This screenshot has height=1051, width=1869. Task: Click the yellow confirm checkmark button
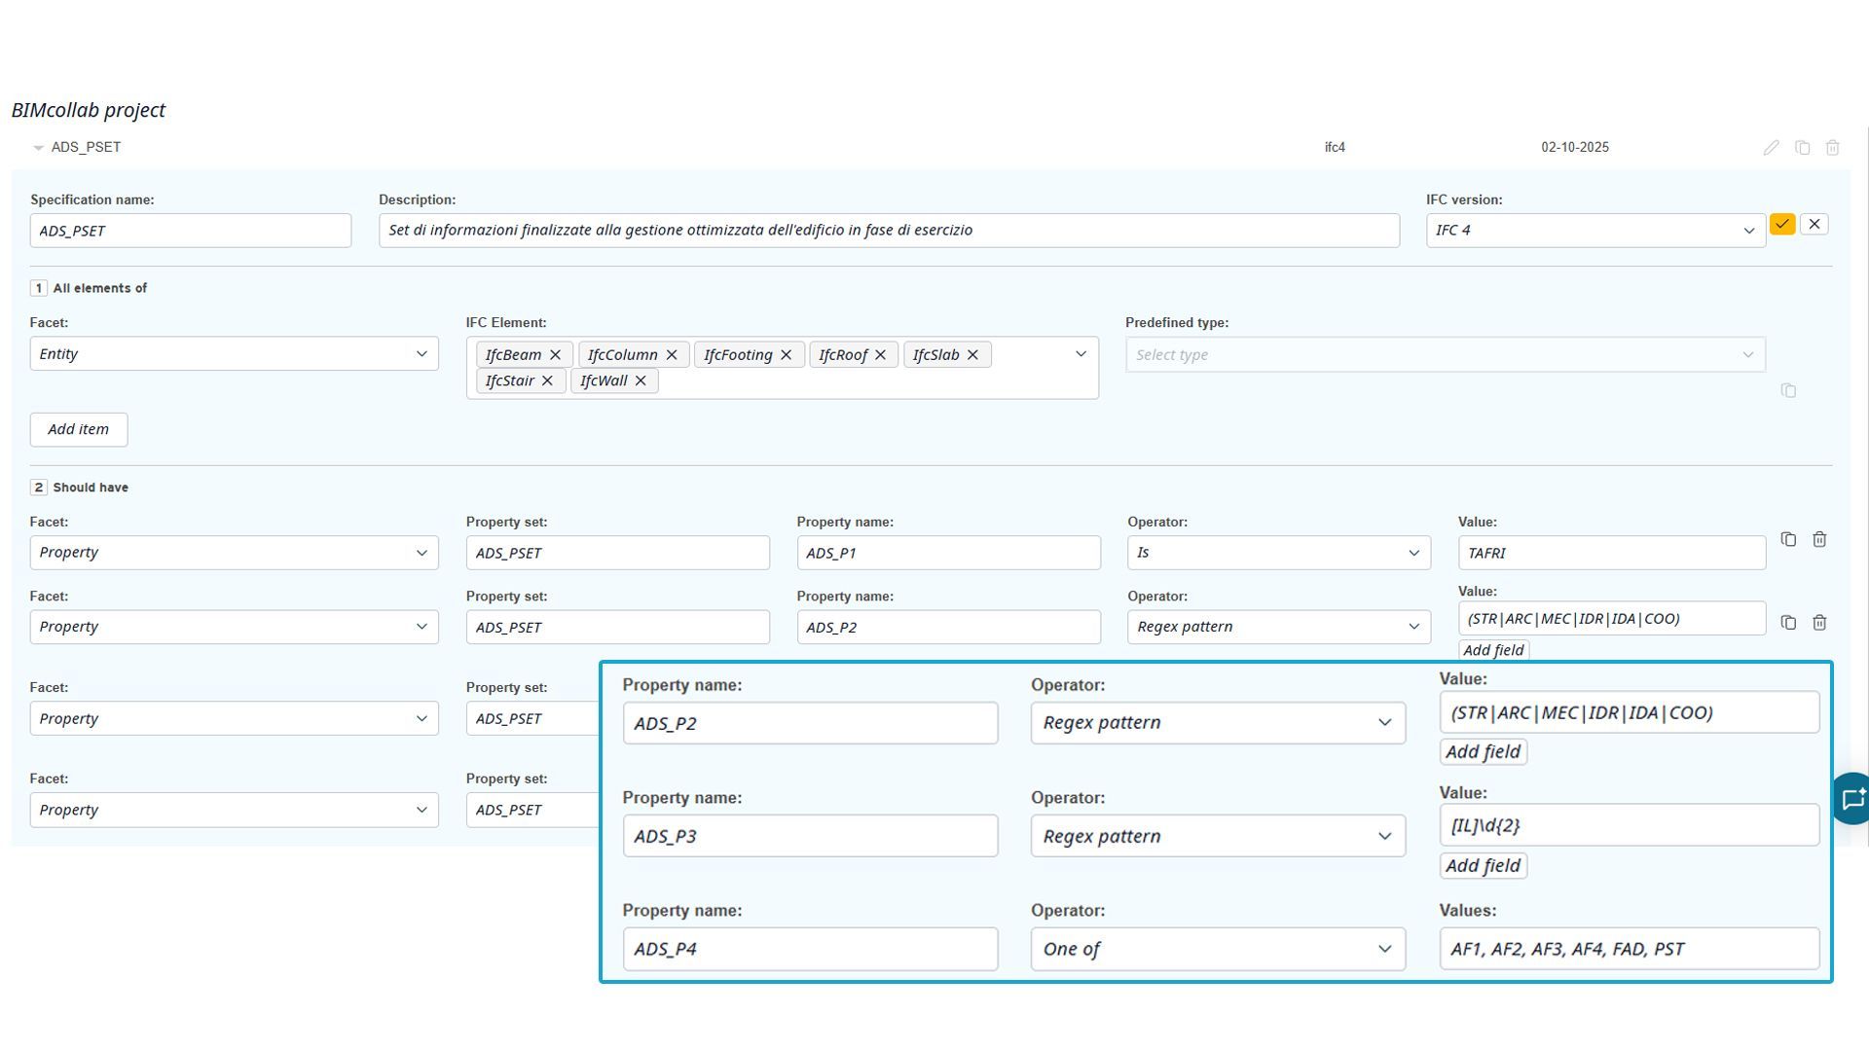point(1782,225)
